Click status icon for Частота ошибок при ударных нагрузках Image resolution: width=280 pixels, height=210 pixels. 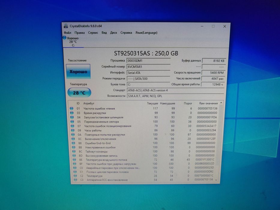tap(75, 164)
